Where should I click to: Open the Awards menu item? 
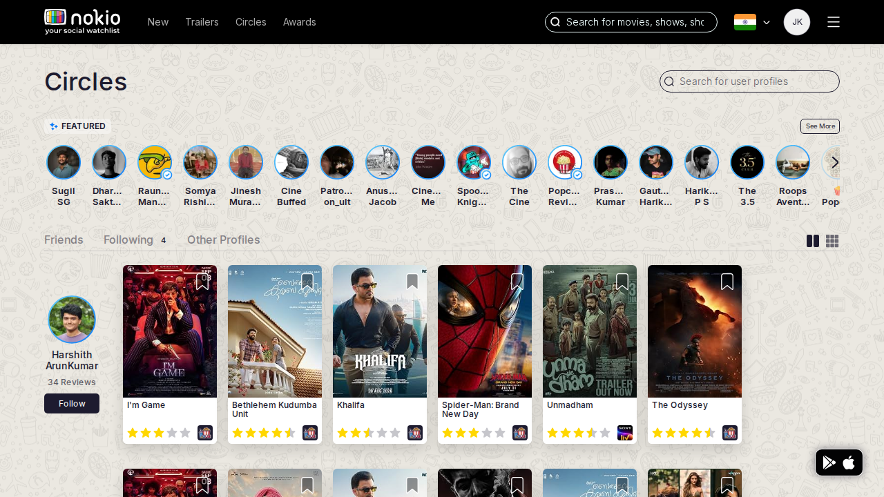tap(300, 22)
